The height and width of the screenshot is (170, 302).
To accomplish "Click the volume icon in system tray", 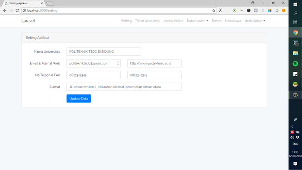I will pyautogui.click(x=292, y=138).
